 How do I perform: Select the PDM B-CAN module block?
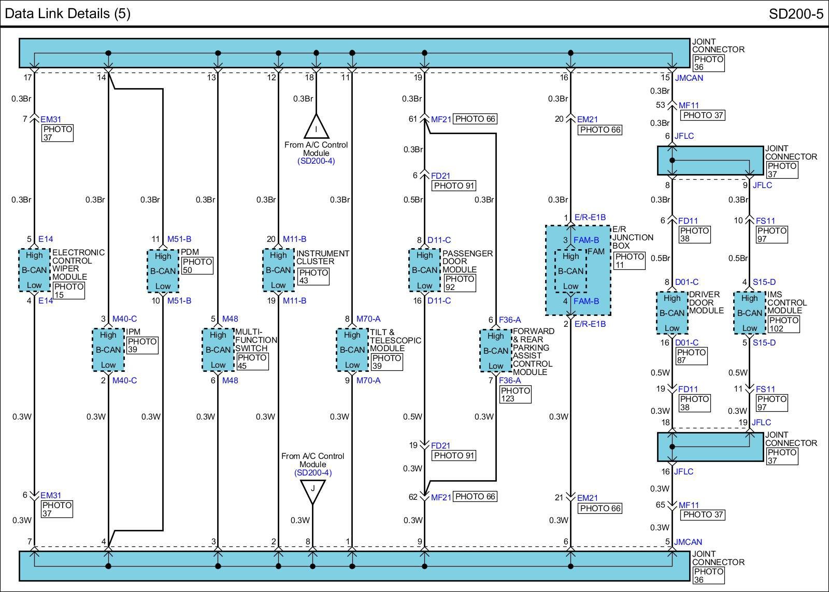click(163, 271)
